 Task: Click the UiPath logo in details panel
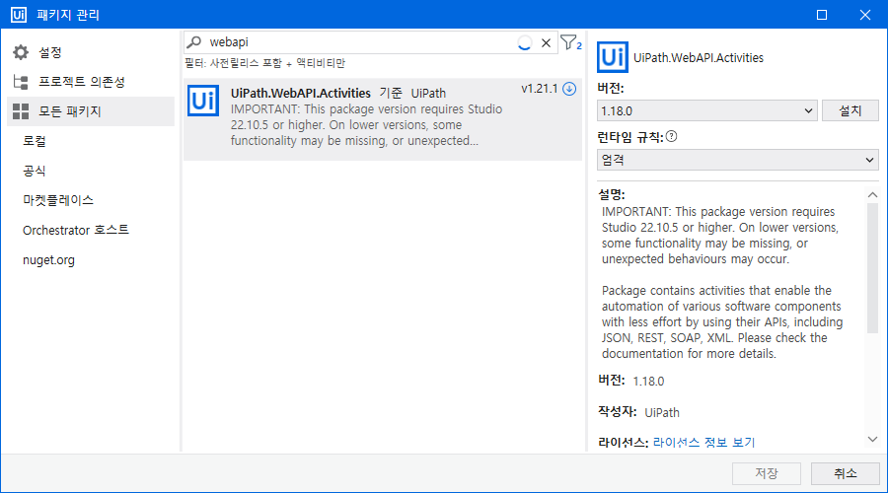pyautogui.click(x=613, y=57)
